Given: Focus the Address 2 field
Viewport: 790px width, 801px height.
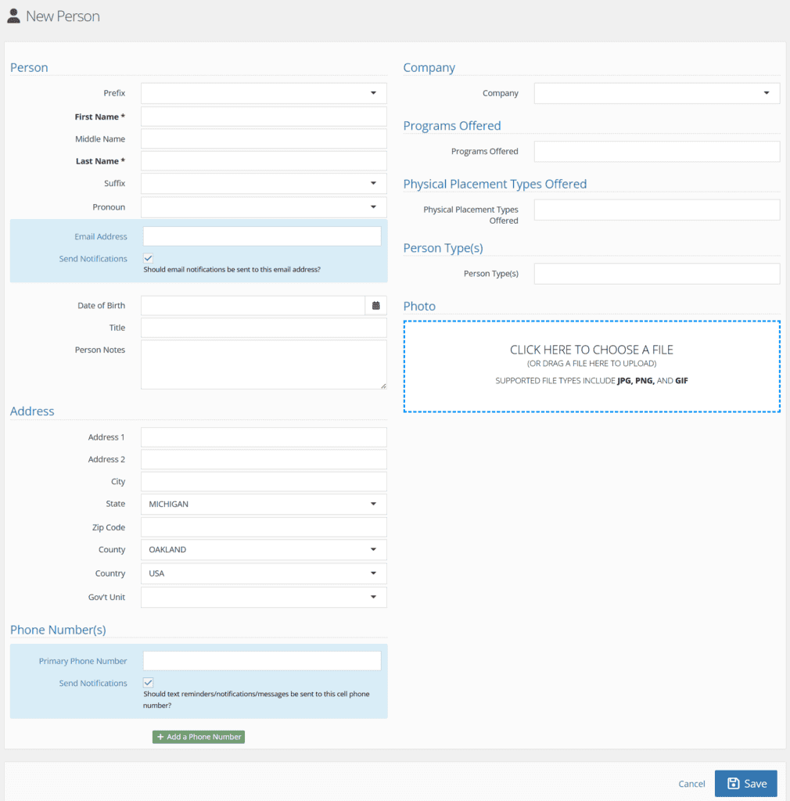Looking at the screenshot, I should [264, 459].
